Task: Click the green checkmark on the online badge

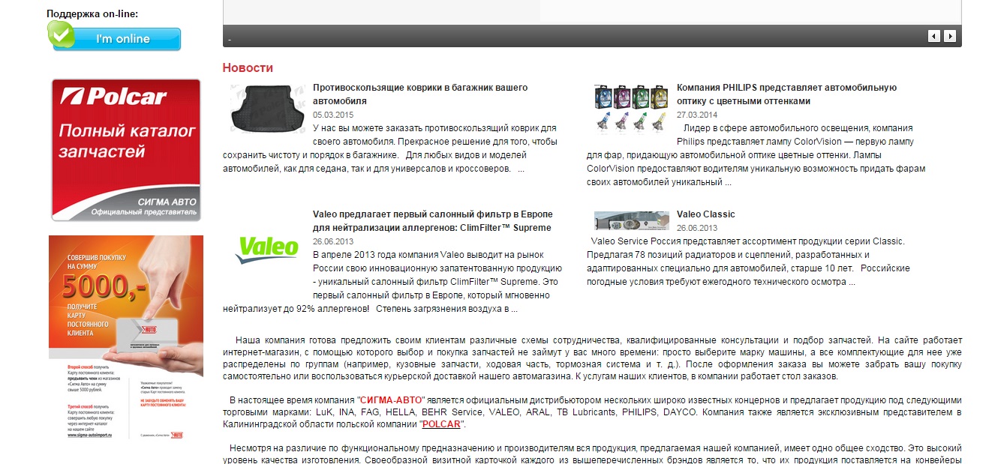Action: (61, 34)
